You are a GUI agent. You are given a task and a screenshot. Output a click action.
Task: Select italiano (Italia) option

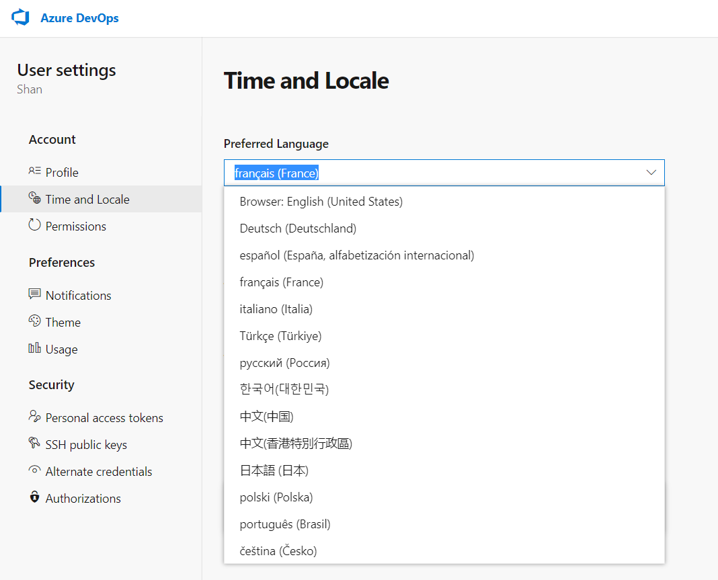coord(444,309)
